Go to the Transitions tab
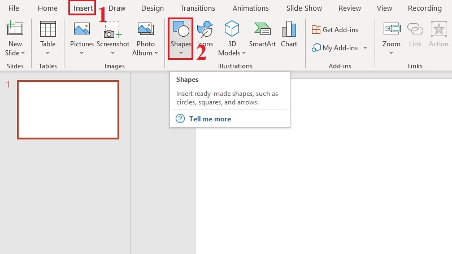Viewport: 452px width, 254px height. [x=197, y=8]
